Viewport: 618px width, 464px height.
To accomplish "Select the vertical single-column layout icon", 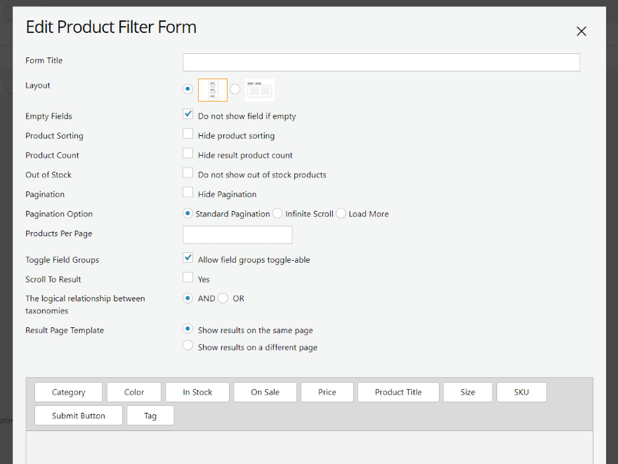I will coord(213,90).
